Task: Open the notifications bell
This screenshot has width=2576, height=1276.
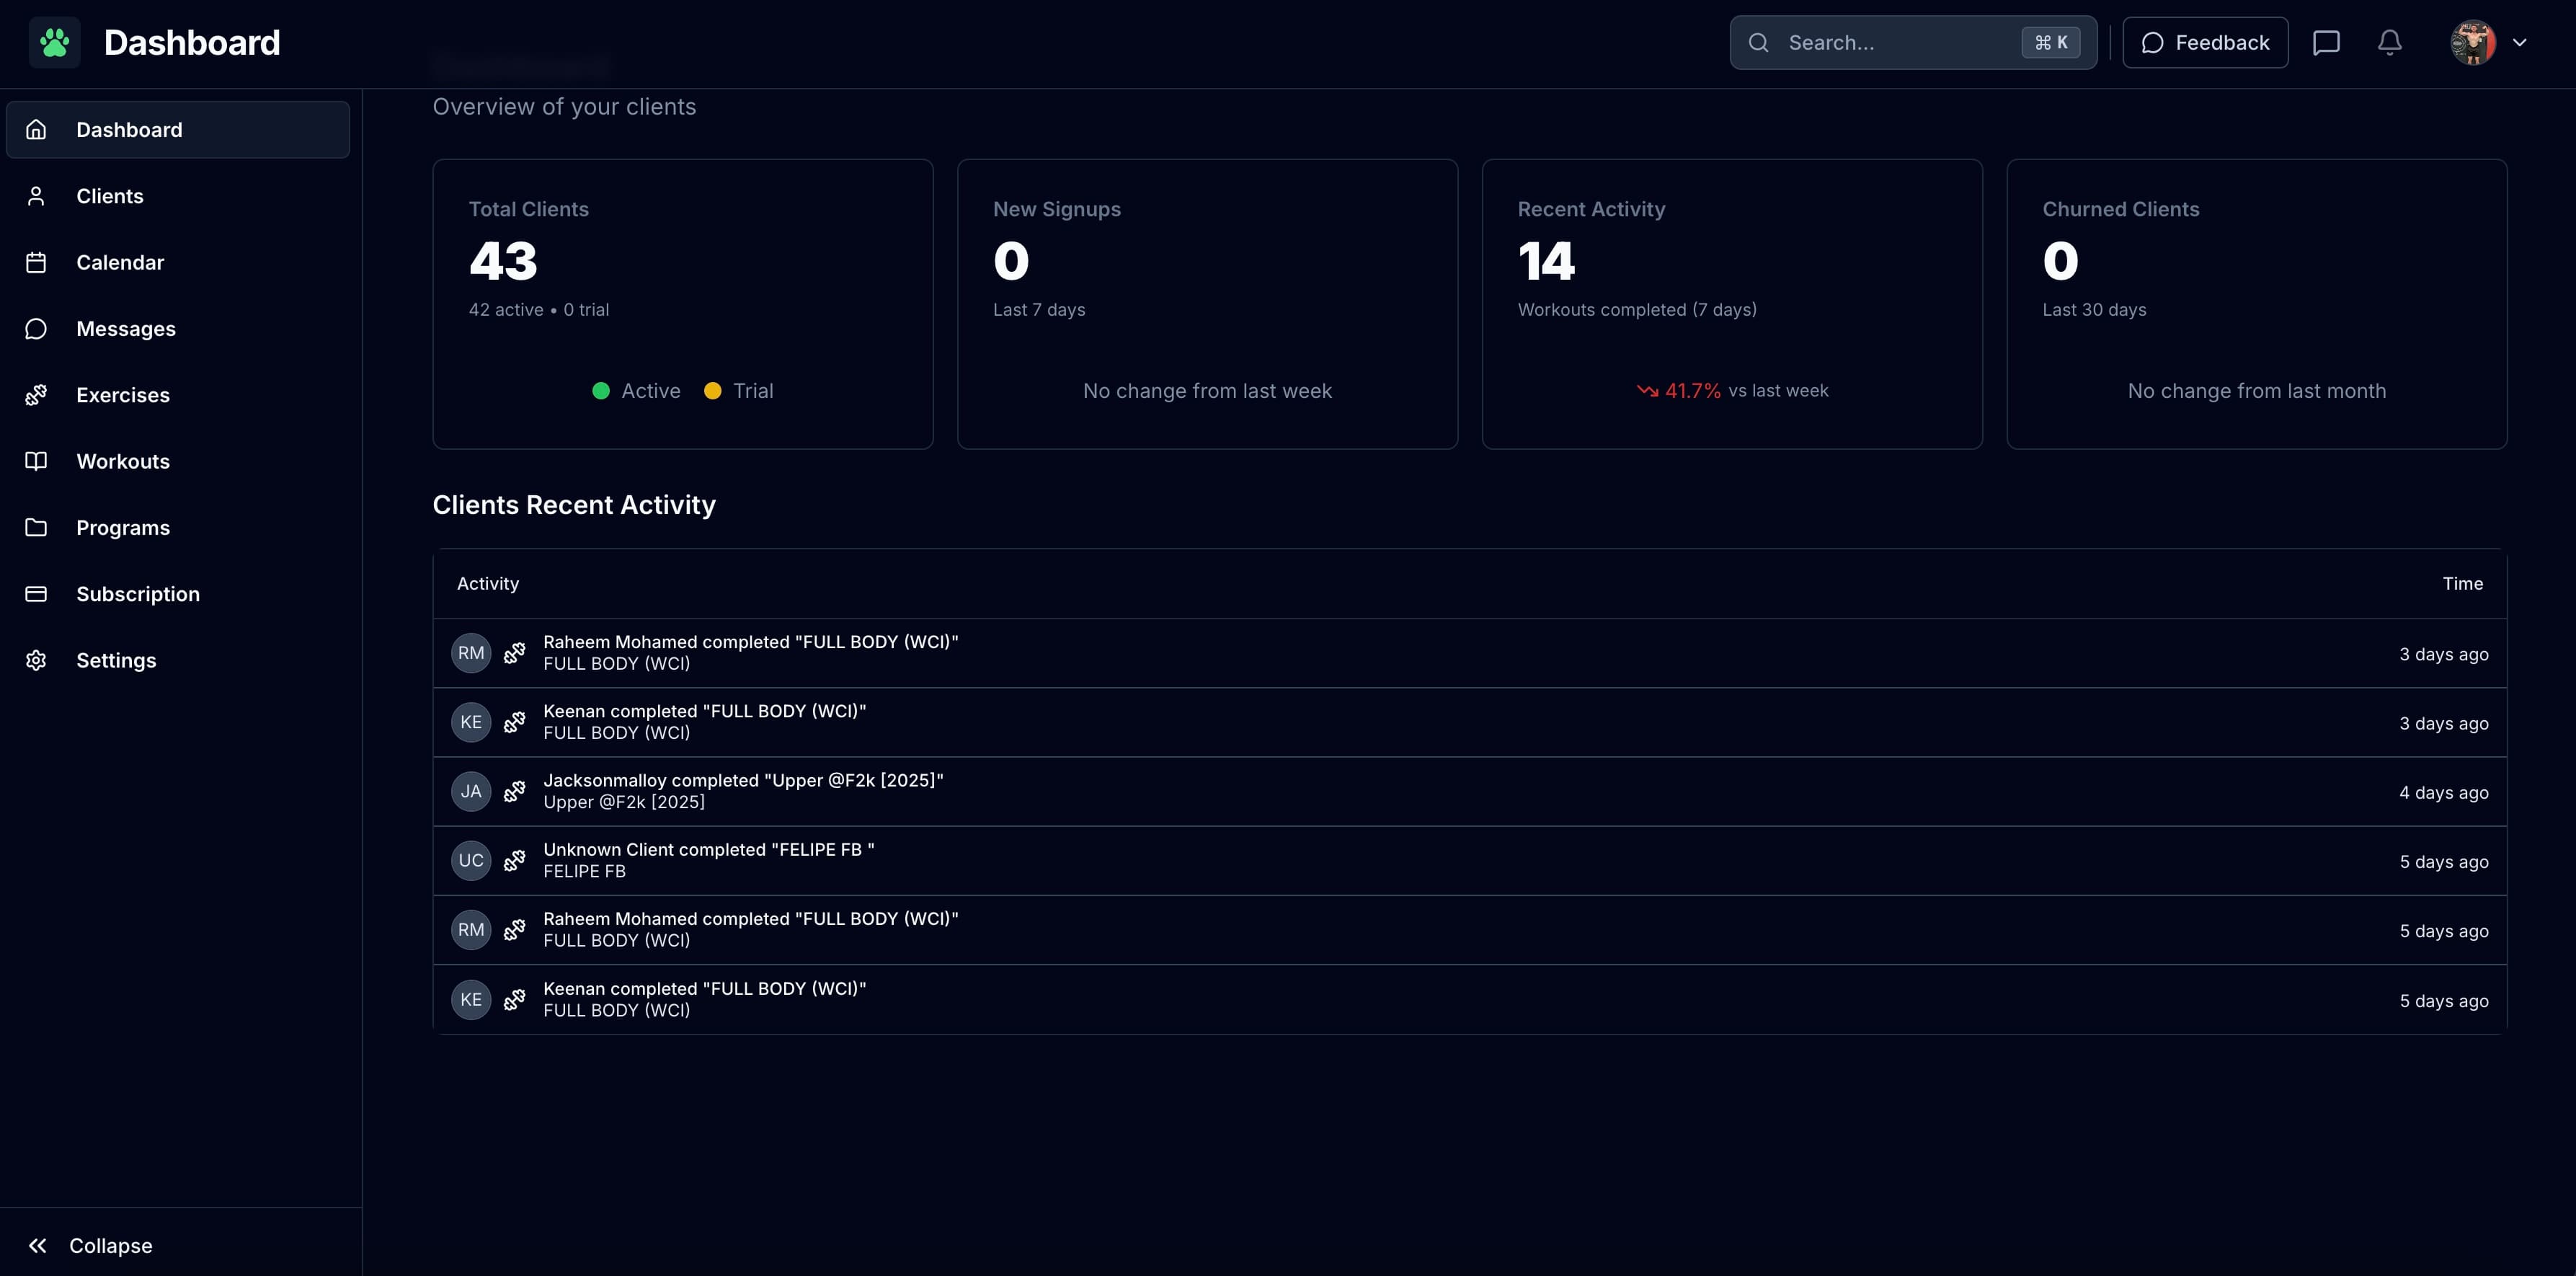Action: pos(2390,42)
